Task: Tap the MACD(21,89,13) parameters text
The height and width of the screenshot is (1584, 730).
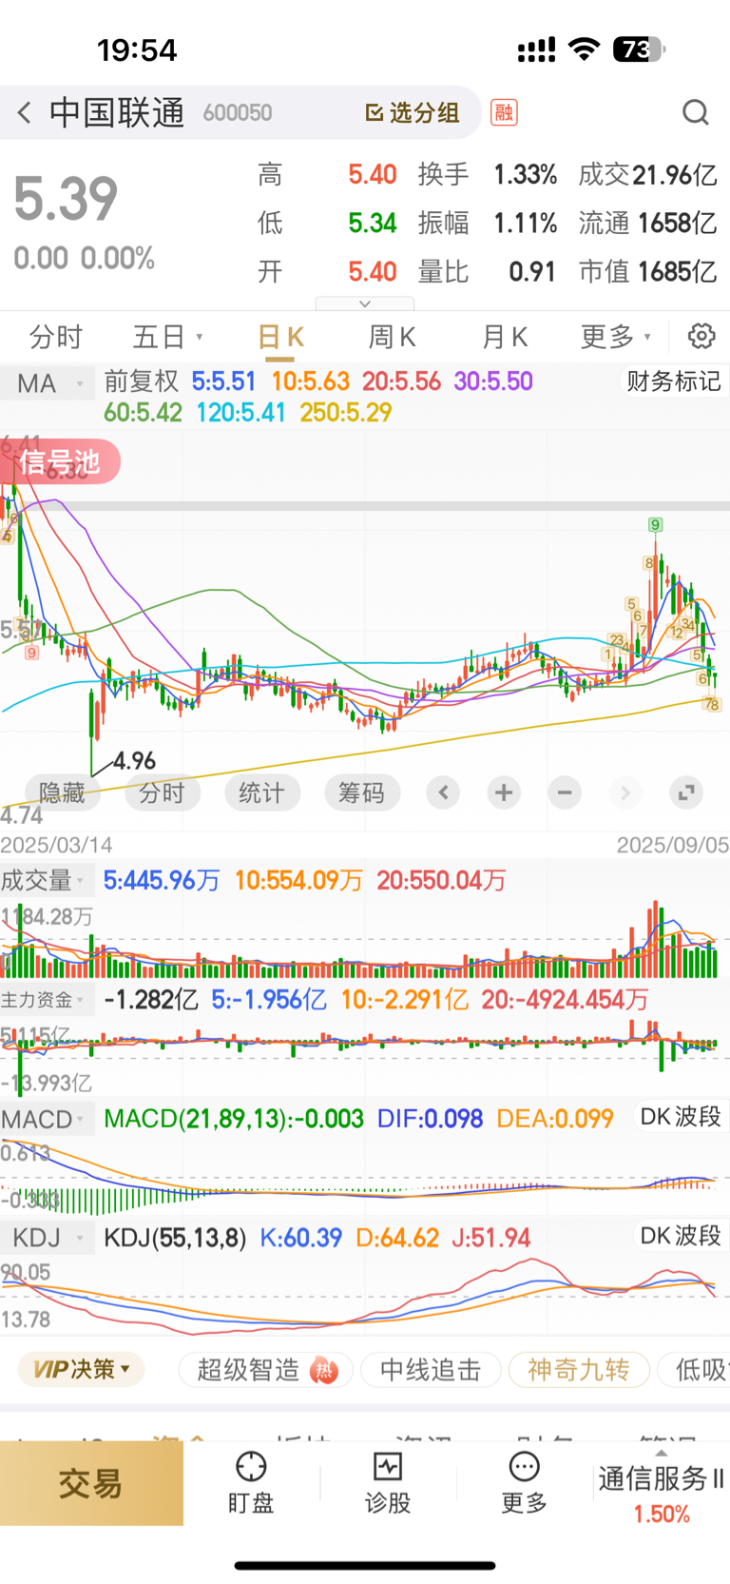Action: (x=234, y=1118)
